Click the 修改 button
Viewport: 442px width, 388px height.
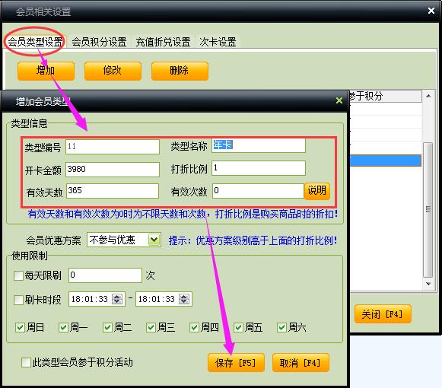click(113, 71)
